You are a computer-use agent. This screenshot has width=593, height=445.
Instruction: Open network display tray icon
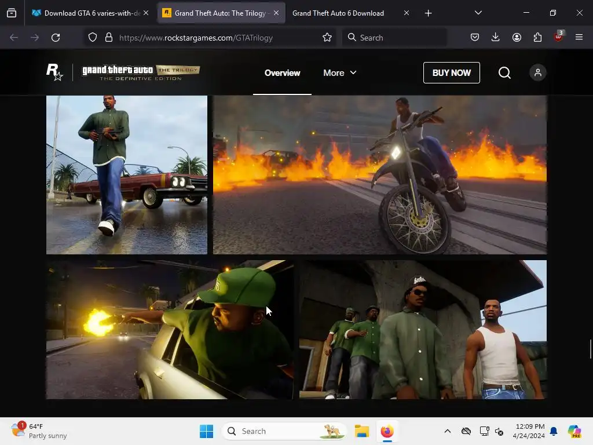484,431
